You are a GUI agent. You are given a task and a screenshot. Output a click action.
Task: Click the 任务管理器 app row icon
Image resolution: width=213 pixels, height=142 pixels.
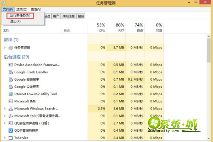tap(11, 48)
